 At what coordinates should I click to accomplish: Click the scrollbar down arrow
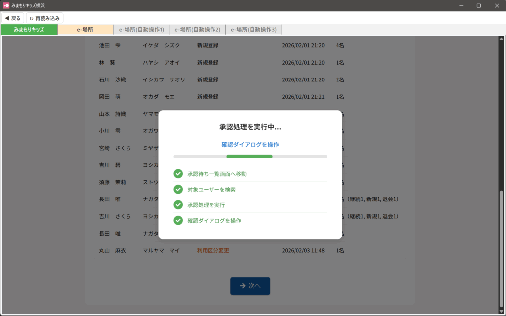[502, 311]
